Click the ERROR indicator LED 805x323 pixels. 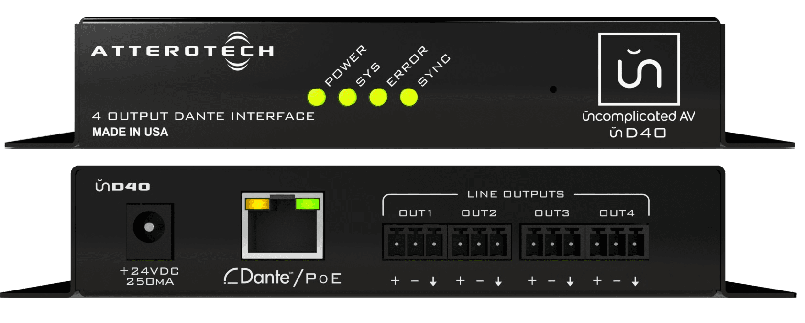point(378,97)
